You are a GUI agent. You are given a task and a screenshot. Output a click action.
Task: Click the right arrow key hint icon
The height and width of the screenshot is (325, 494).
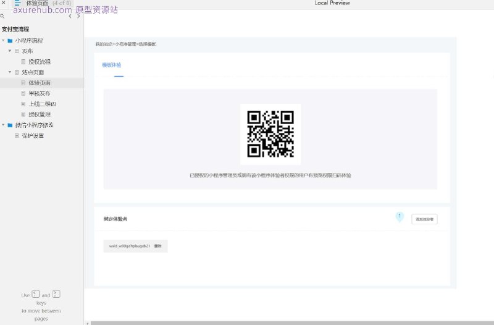[x=56, y=294]
